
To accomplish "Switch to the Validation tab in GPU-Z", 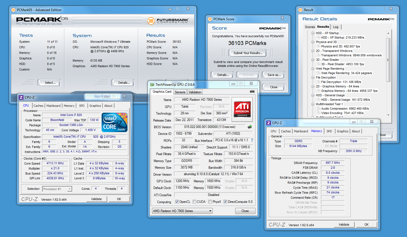I will [195, 92].
